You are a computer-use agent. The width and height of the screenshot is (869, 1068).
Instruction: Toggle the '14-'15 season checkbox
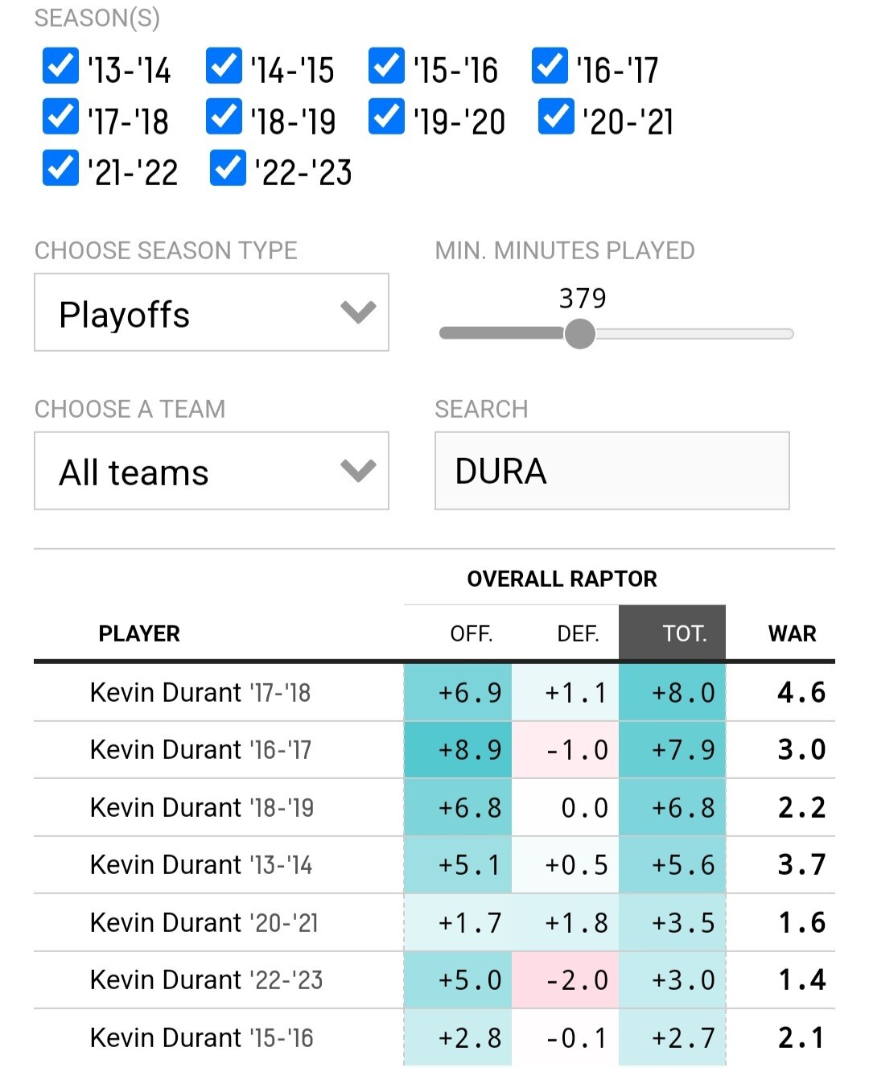[224, 66]
